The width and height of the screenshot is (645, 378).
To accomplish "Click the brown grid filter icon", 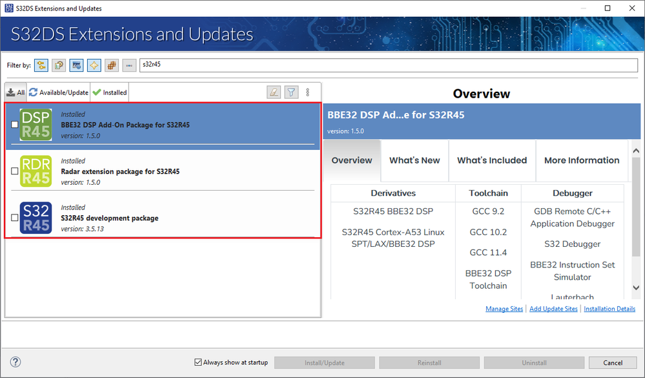I will [112, 65].
